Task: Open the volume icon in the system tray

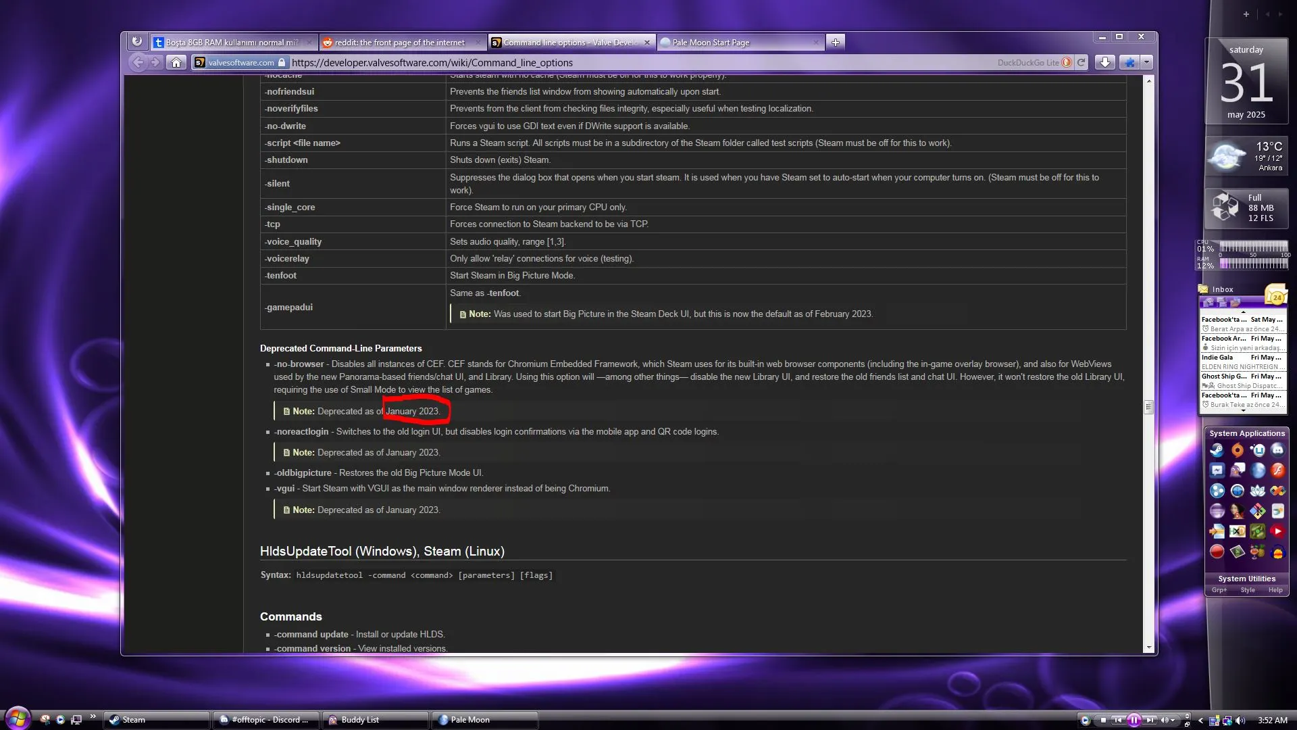Action: pos(1240,720)
